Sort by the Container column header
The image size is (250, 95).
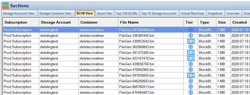point(99,23)
